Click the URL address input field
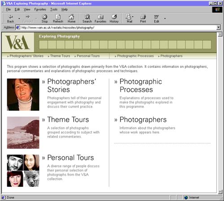This screenshot has height=201, width=224. coord(118,27)
